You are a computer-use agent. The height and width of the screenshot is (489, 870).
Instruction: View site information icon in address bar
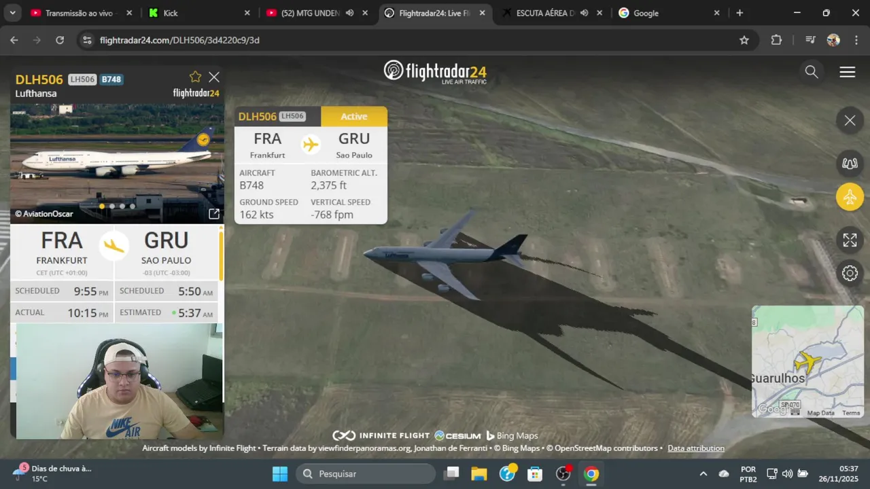(x=86, y=40)
